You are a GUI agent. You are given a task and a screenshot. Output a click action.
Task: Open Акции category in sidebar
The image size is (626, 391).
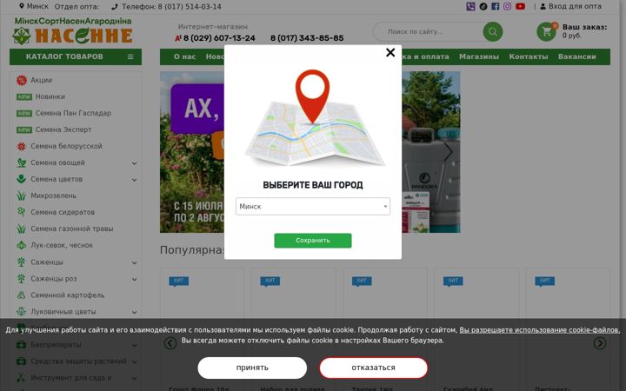[42, 80]
